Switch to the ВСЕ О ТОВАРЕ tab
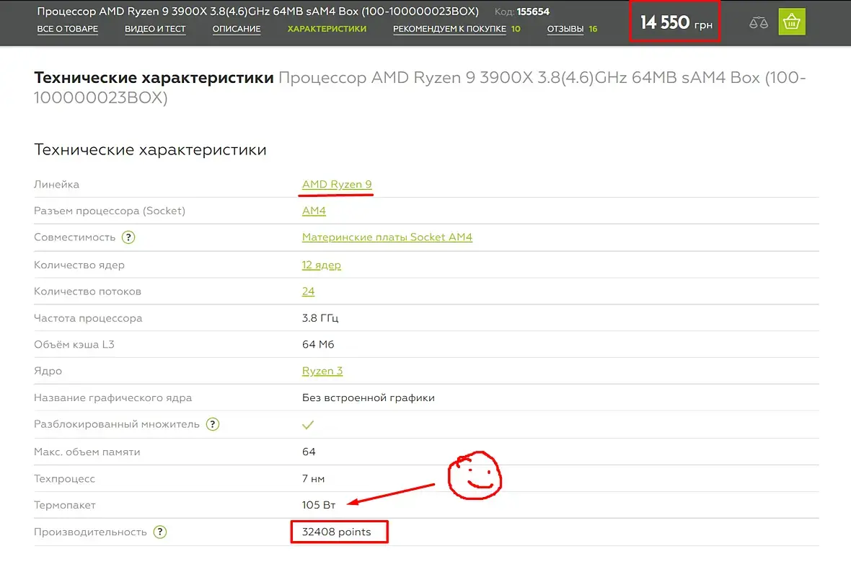This screenshot has height=567, width=851. click(x=67, y=29)
